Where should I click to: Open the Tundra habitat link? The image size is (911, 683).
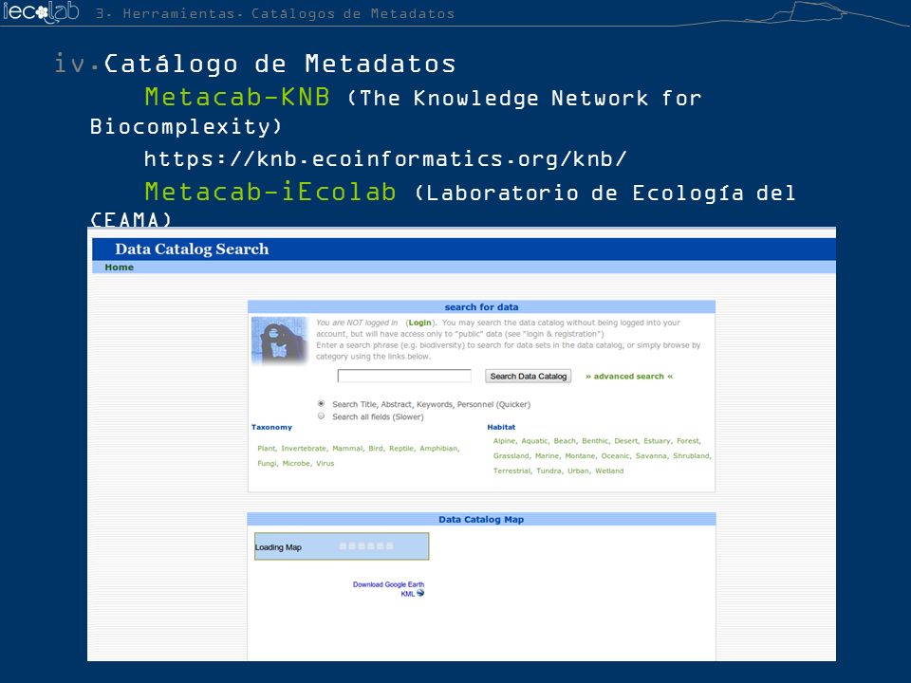[548, 471]
